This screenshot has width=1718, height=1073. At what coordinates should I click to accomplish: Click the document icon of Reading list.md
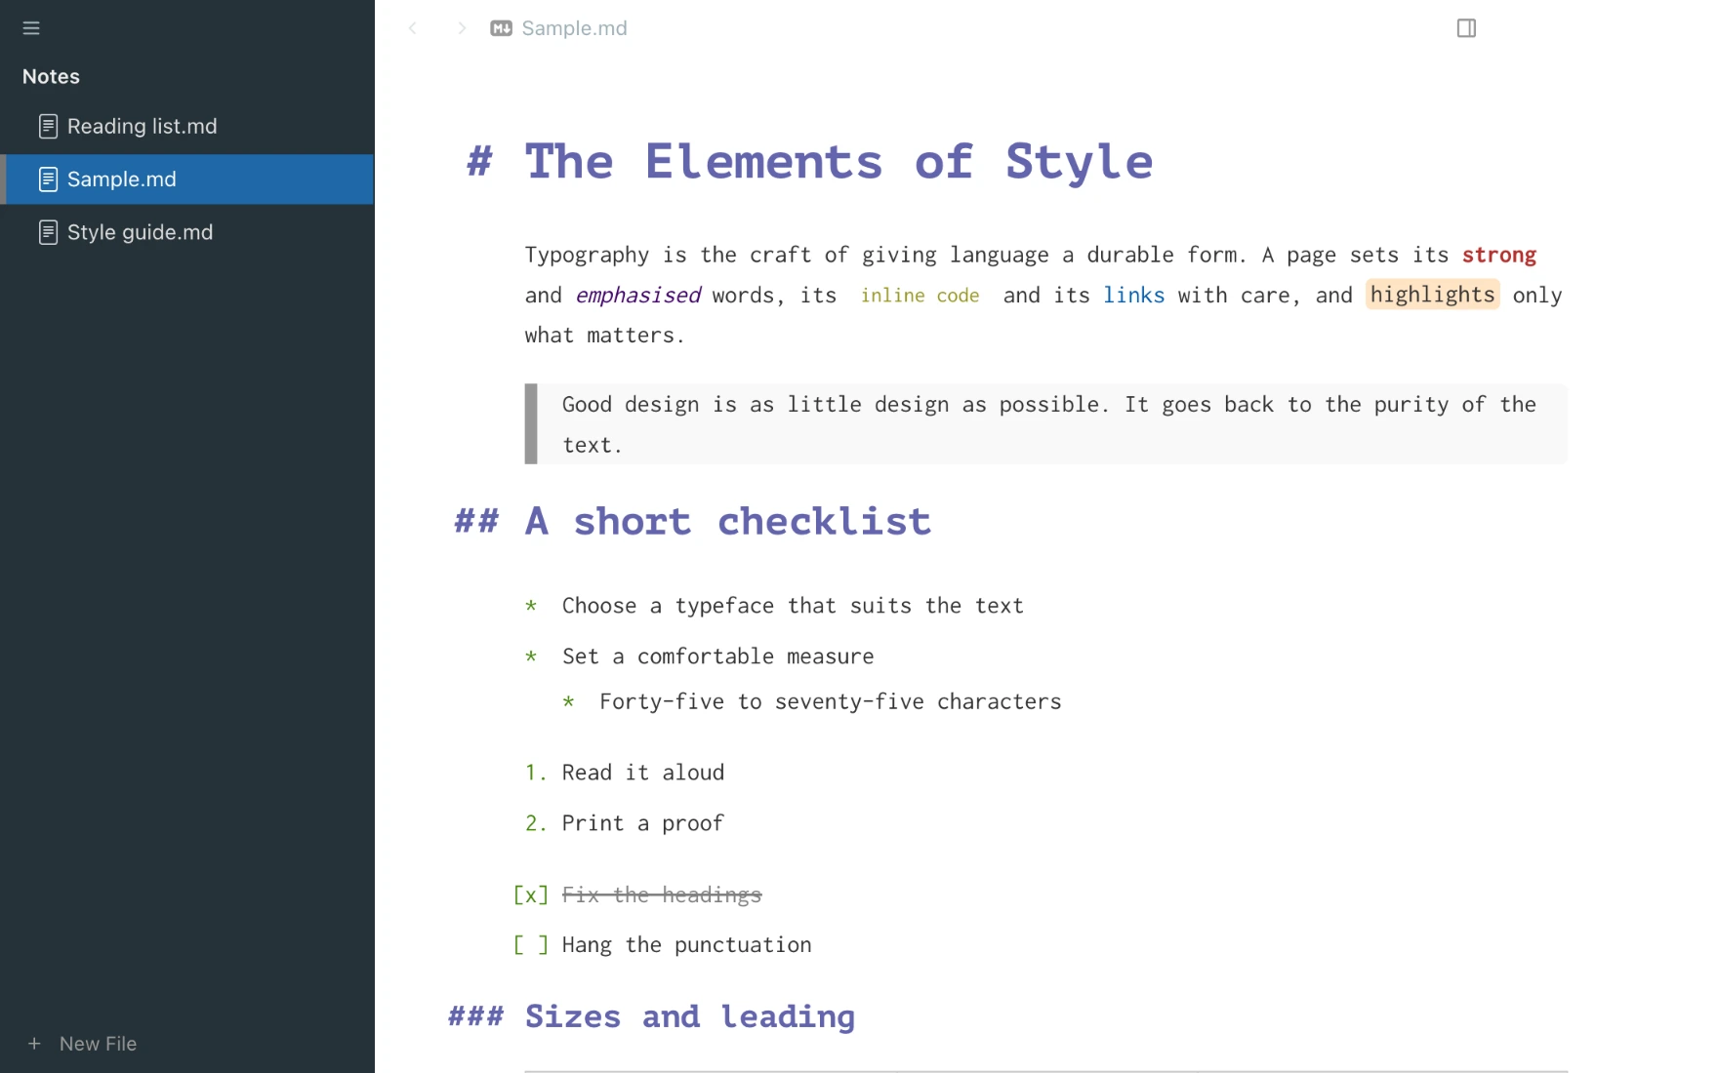click(x=48, y=126)
